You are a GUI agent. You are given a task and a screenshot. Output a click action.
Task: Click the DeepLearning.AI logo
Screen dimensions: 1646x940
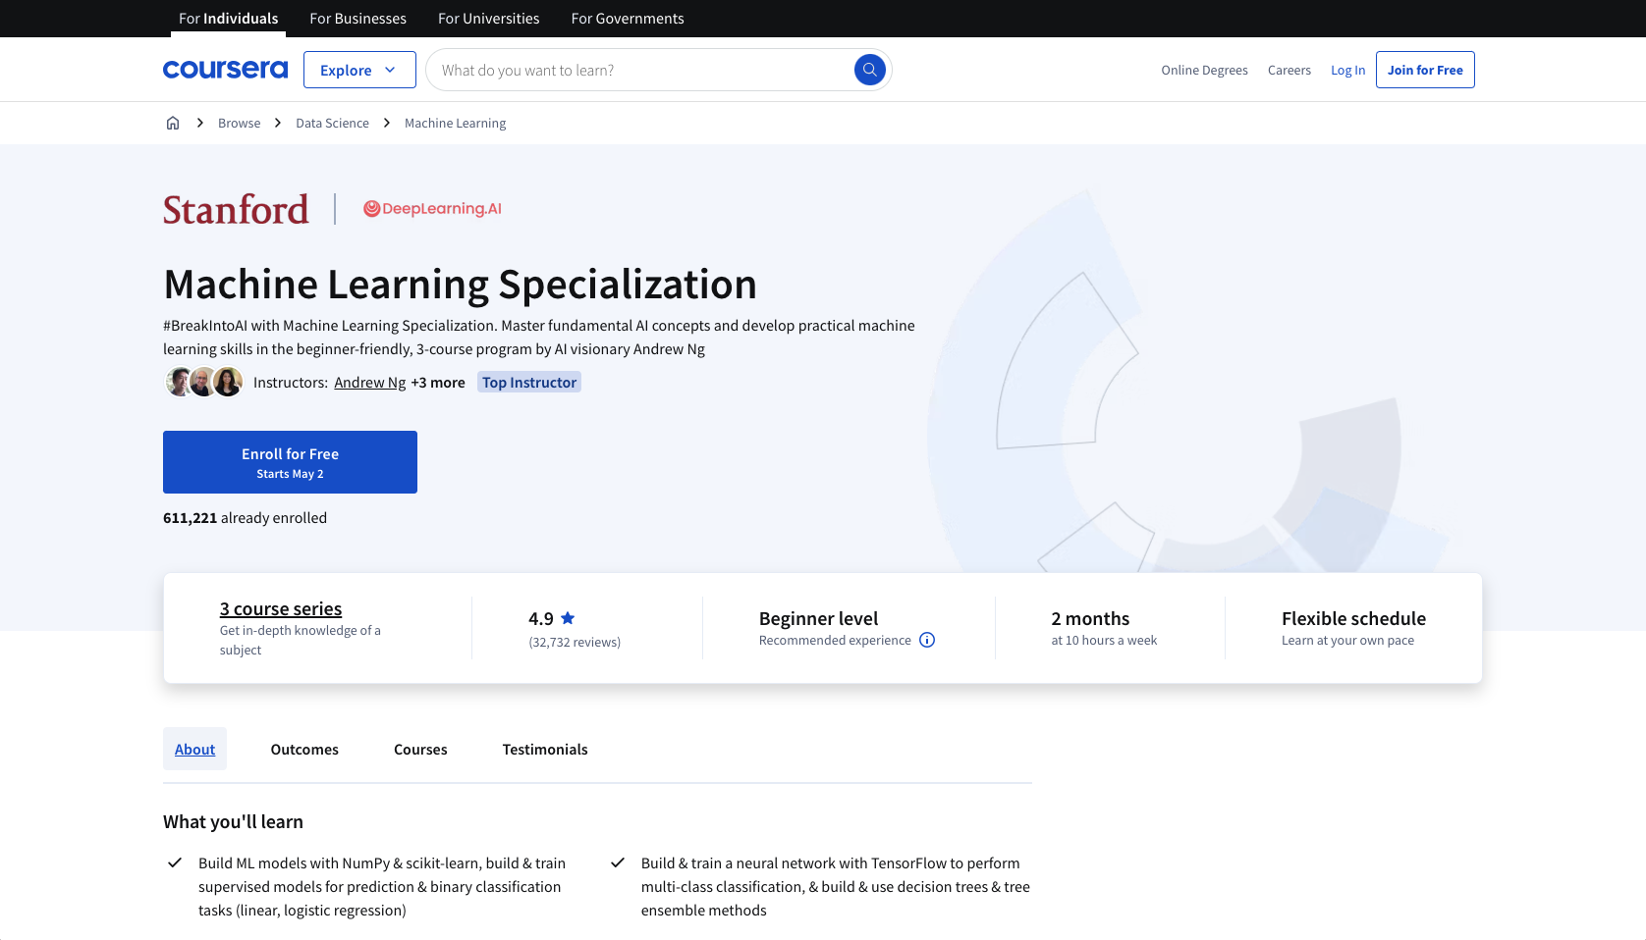click(x=432, y=208)
